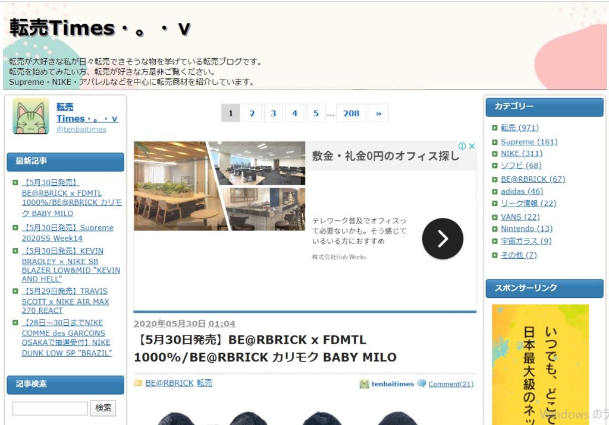Click the ad description text about テレワーク
The width and height of the screenshot is (609, 425).
(x=359, y=231)
